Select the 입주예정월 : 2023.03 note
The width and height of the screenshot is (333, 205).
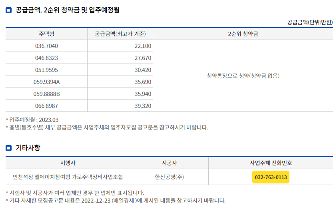[x=32, y=120]
